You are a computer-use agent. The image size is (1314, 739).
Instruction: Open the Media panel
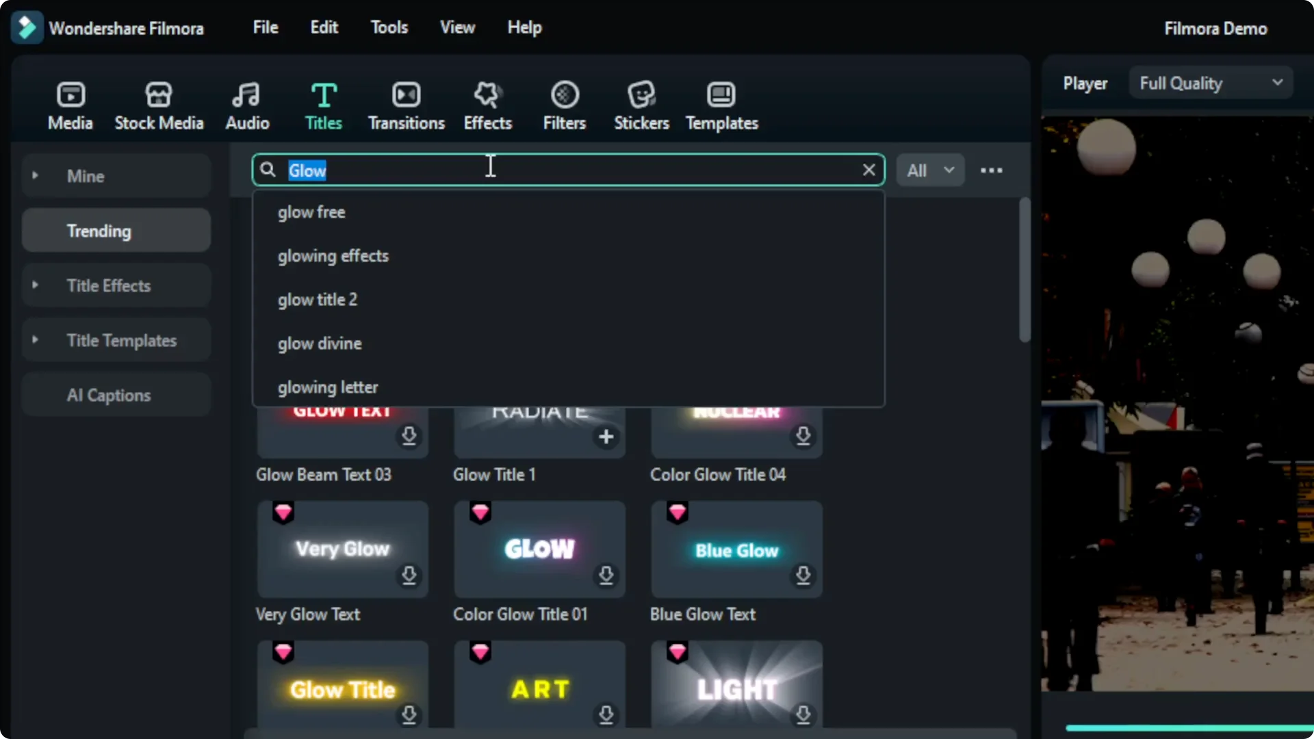tap(70, 104)
